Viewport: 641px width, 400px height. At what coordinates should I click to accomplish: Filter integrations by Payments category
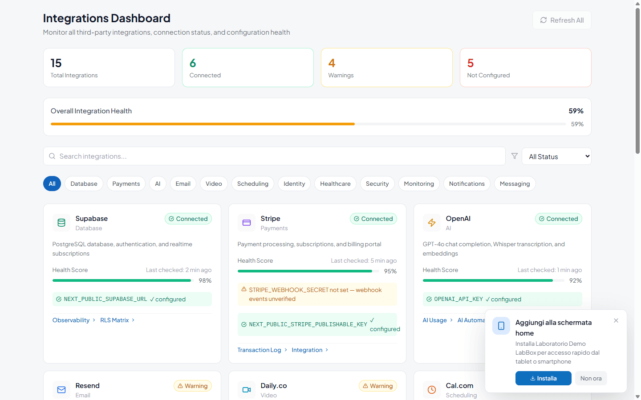126,184
